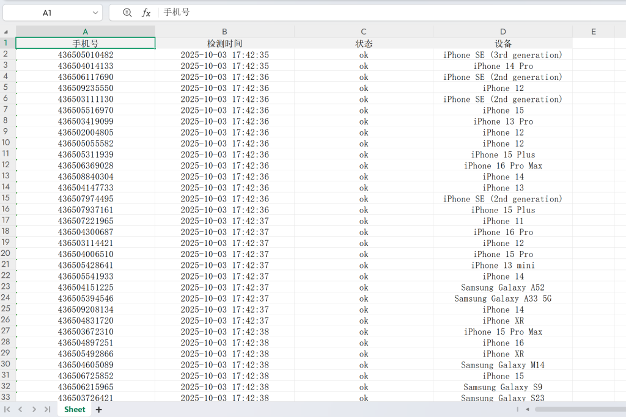Select the 状态 header cell

363,43
